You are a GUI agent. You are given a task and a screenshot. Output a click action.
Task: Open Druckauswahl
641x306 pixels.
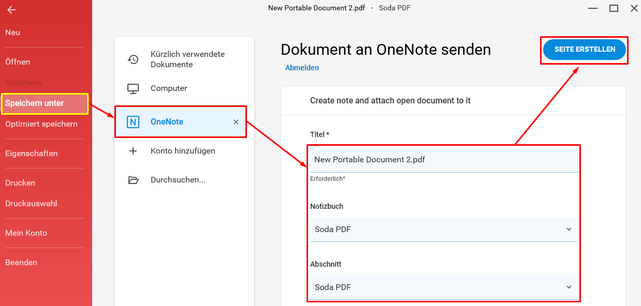tap(31, 204)
